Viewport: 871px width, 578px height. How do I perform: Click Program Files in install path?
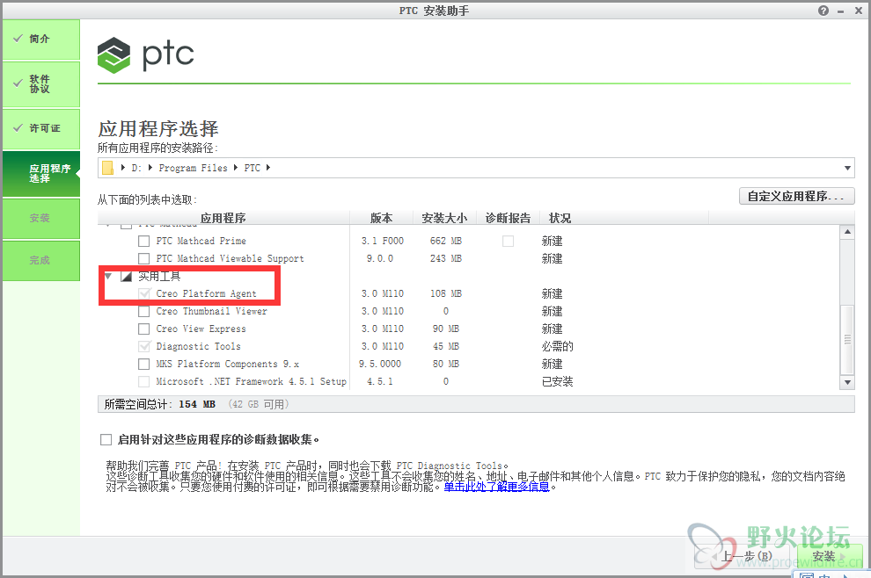[193, 168]
